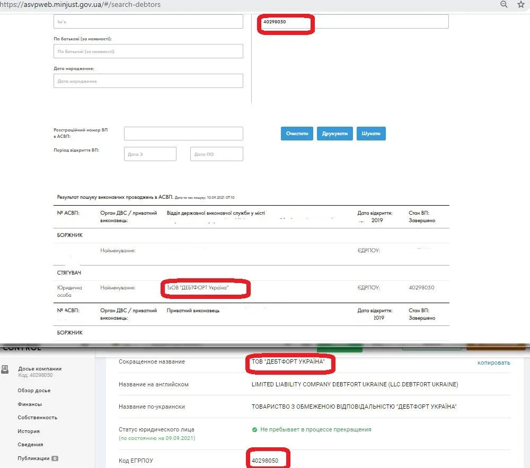Open Обзор досье in sidebar
Image resolution: width=530 pixels, height=468 pixels.
click(x=34, y=391)
